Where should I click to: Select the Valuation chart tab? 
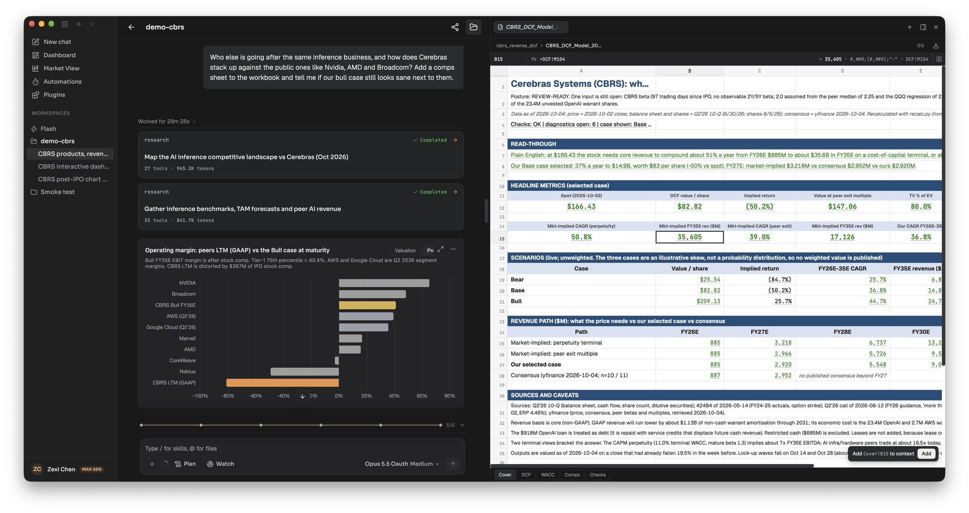click(x=405, y=250)
